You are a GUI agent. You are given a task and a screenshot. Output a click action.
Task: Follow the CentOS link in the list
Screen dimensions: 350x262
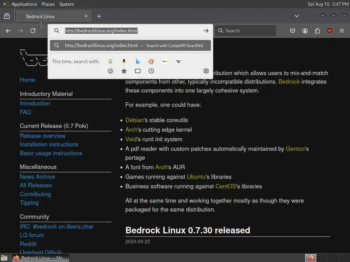click(226, 186)
